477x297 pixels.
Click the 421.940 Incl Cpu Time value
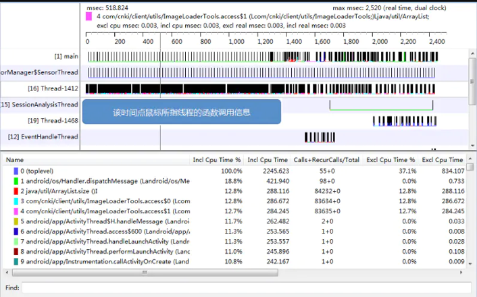click(x=278, y=181)
